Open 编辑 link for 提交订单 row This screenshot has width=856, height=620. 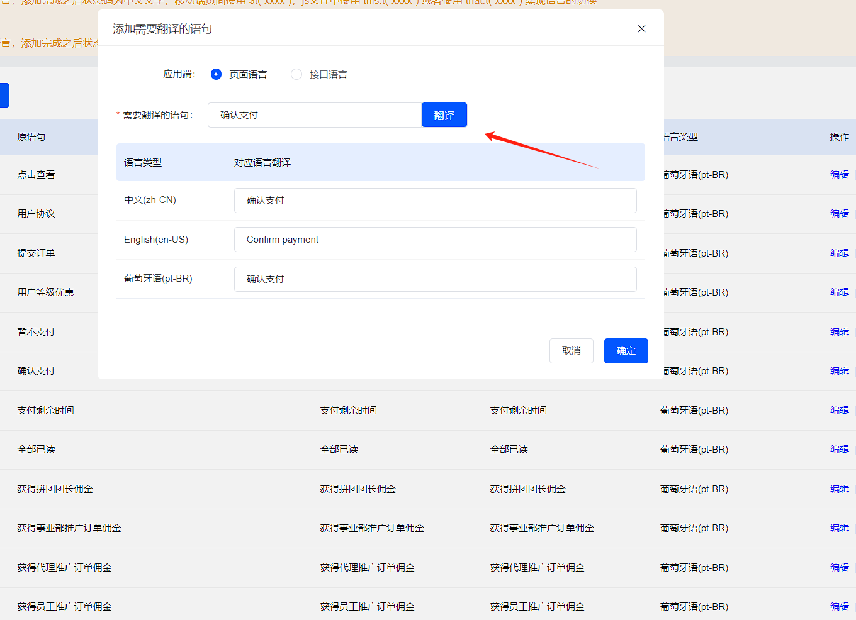[840, 253]
